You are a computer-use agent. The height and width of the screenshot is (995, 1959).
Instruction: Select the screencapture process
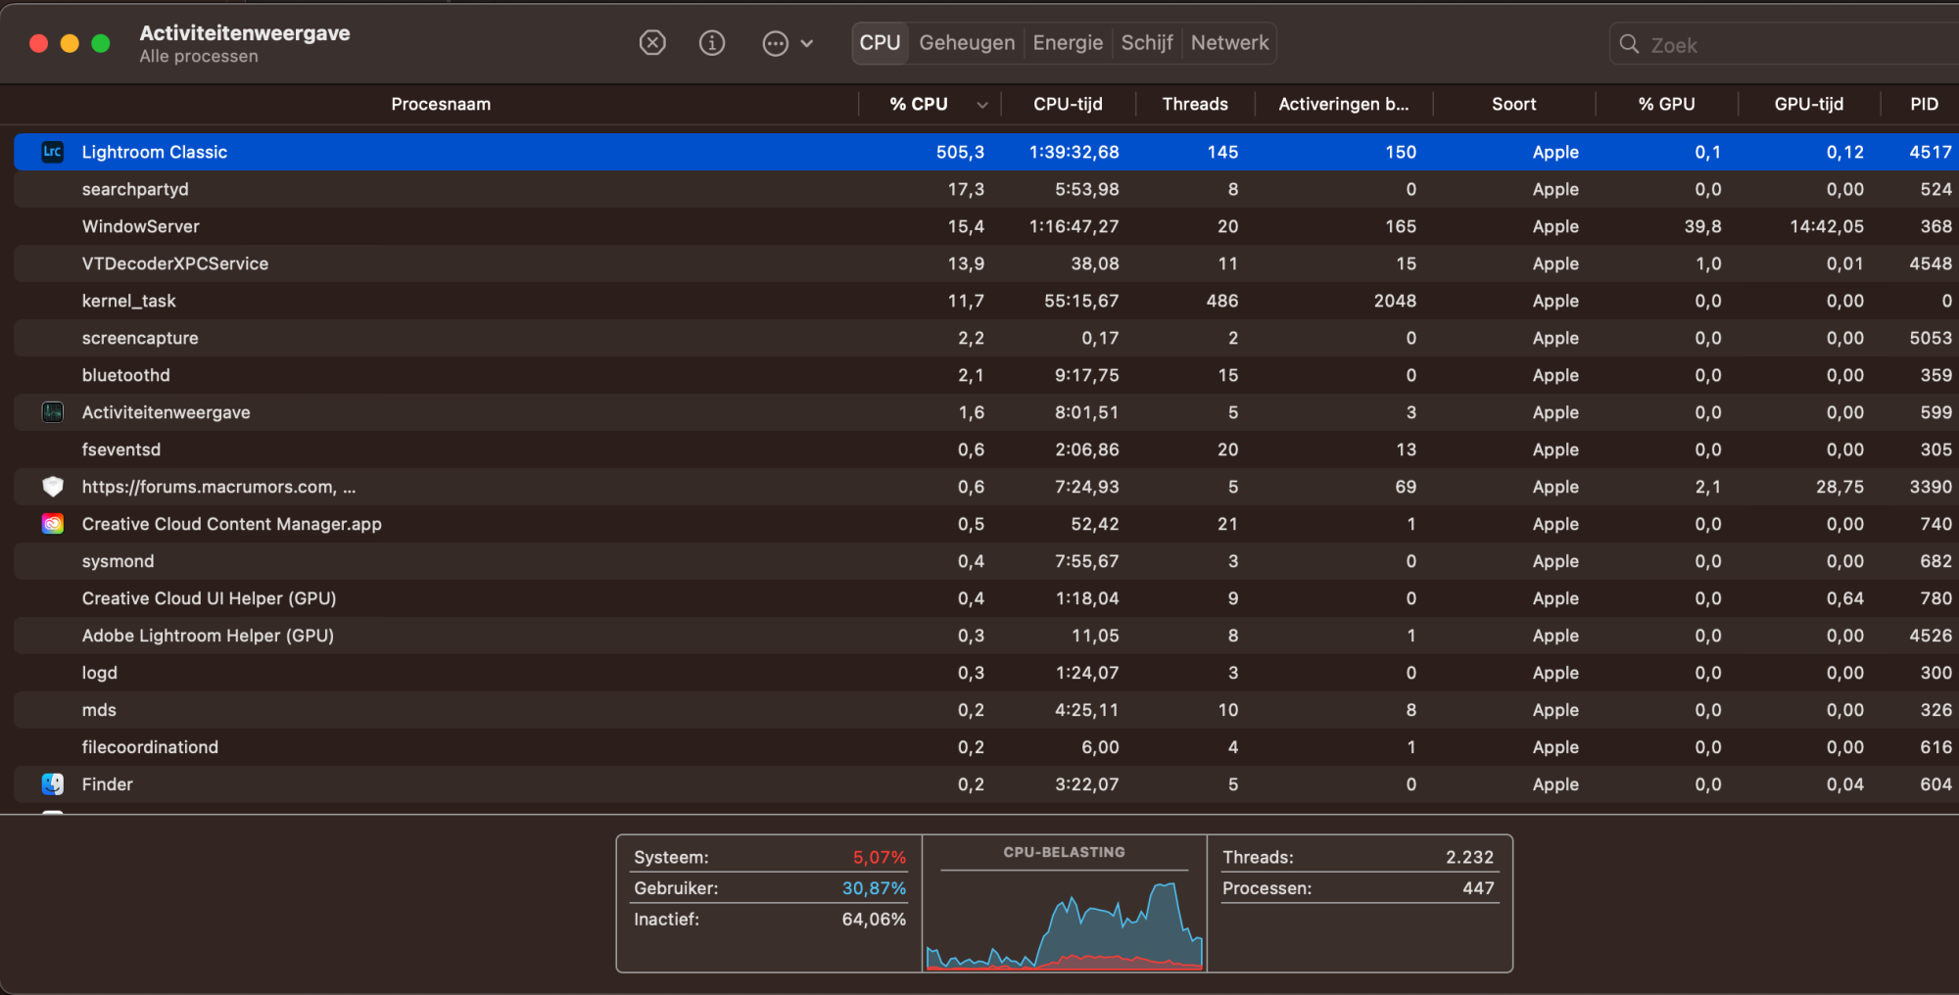tap(986, 338)
